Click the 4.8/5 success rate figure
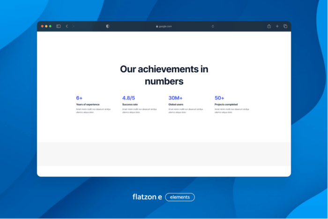This screenshot has width=328, height=219. 129,98
